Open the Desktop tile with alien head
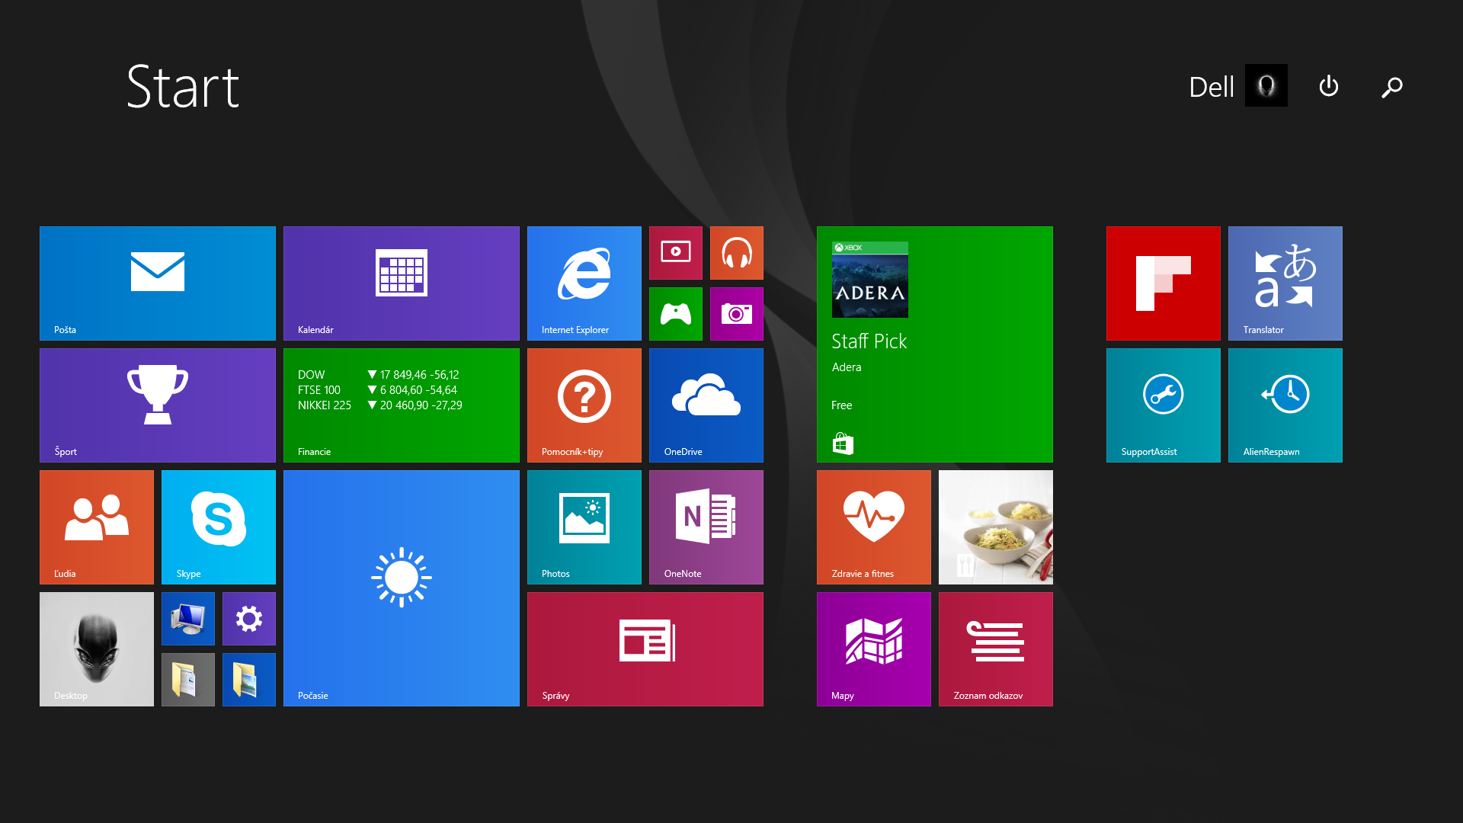Image resolution: width=1463 pixels, height=823 pixels. coord(97,649)
